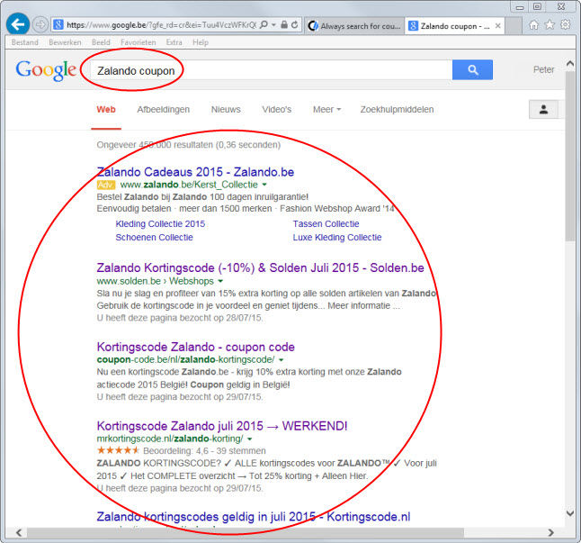
Task: Expand dropdown arrow next to coupon-code.be URL
Action: tap(282, 360)
